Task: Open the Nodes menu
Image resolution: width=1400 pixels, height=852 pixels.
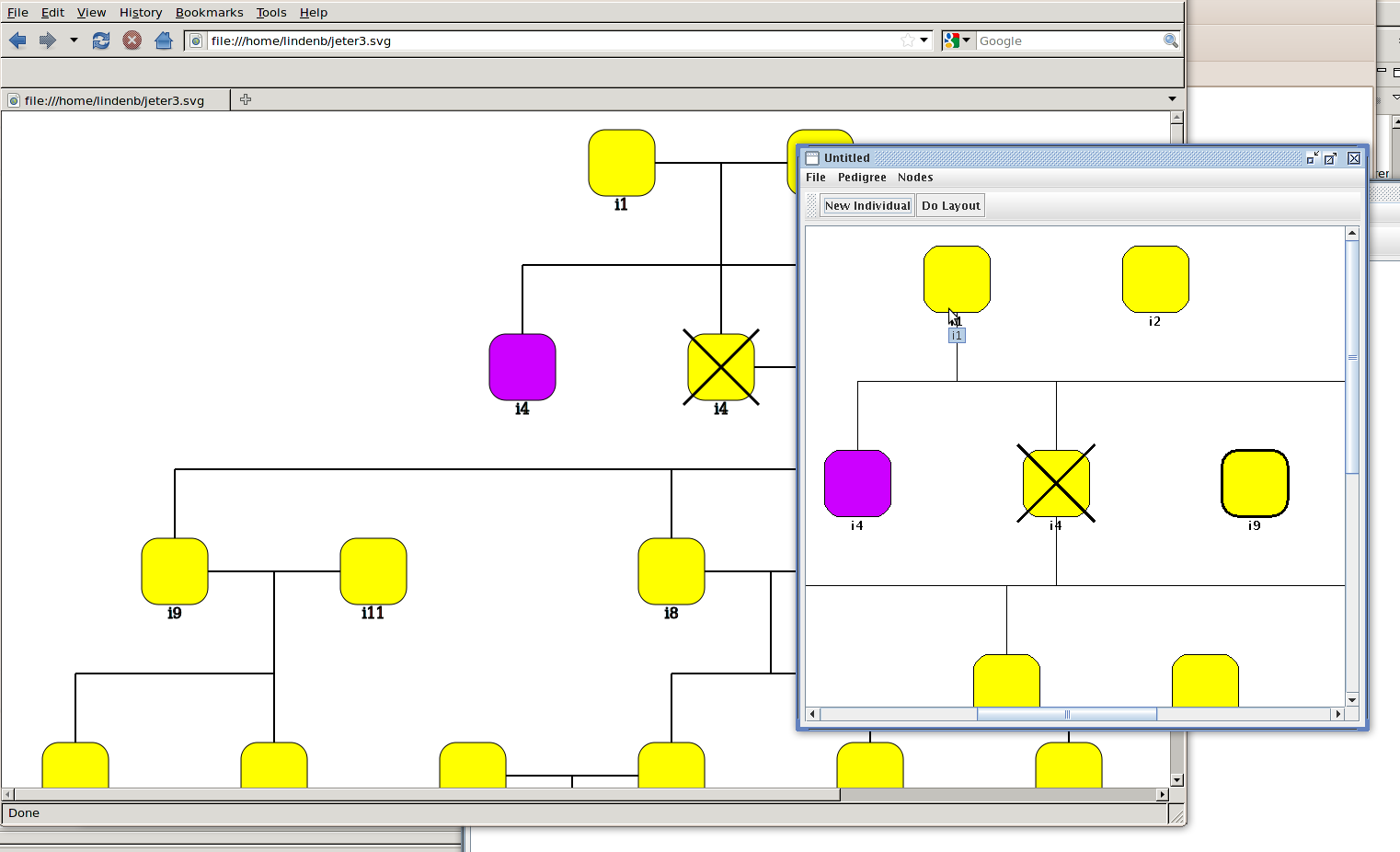Action: point(914,178)
